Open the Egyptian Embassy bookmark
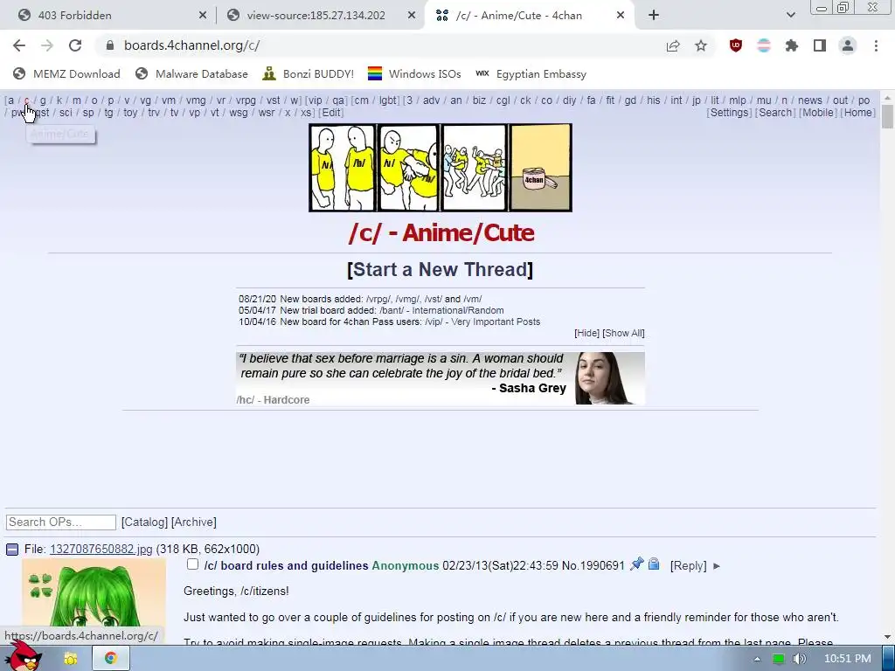Viewport: 895px width, 671px height. 531,74
